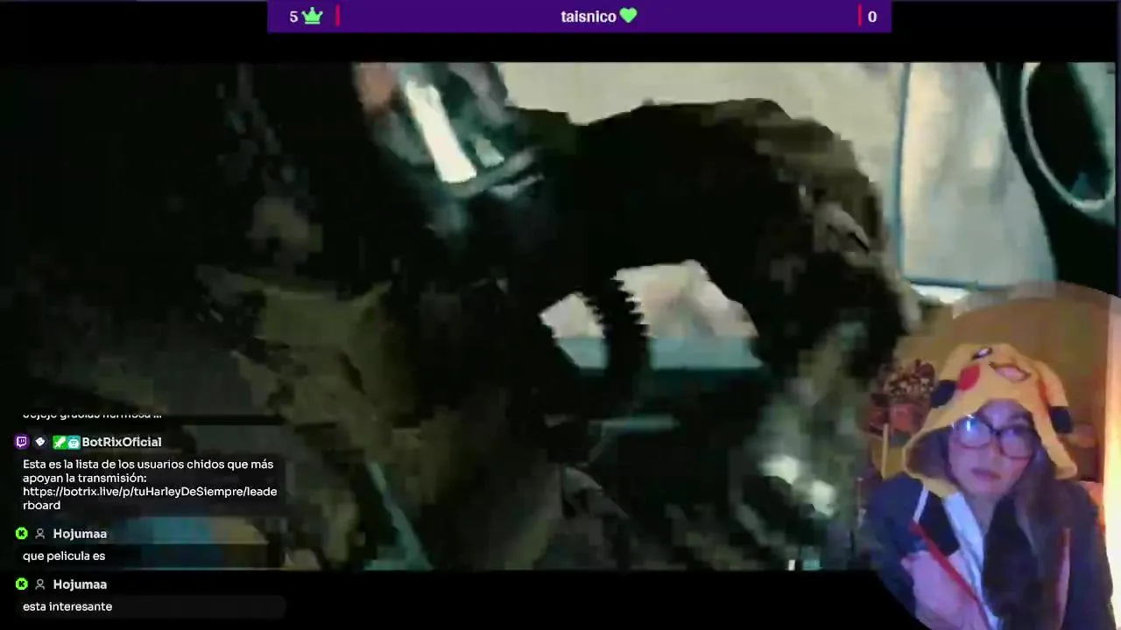Click the Twitch badge before BotRixOficial
1121x630 pixels.
coord(22,442)
